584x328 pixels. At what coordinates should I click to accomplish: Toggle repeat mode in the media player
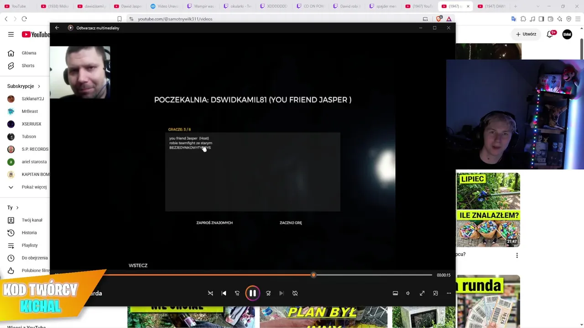[x=295, y=293]
